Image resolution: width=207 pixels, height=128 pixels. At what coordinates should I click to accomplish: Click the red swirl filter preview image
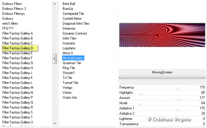click(x=162, y=35)
